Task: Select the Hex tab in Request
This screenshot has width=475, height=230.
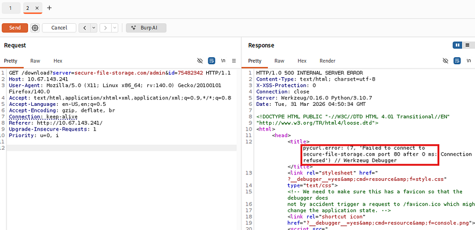Action: 58,61
